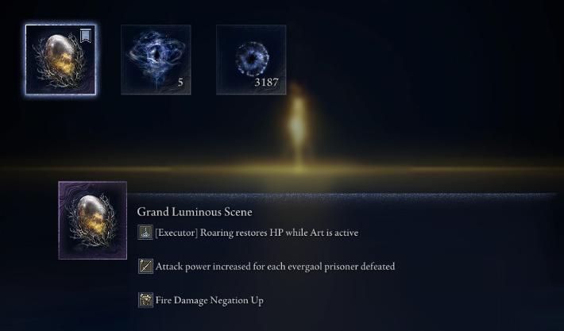The height and width of the screenshot is (331, 564).
Task: Click the armor fire negation icon
Action: pos(145,300)
